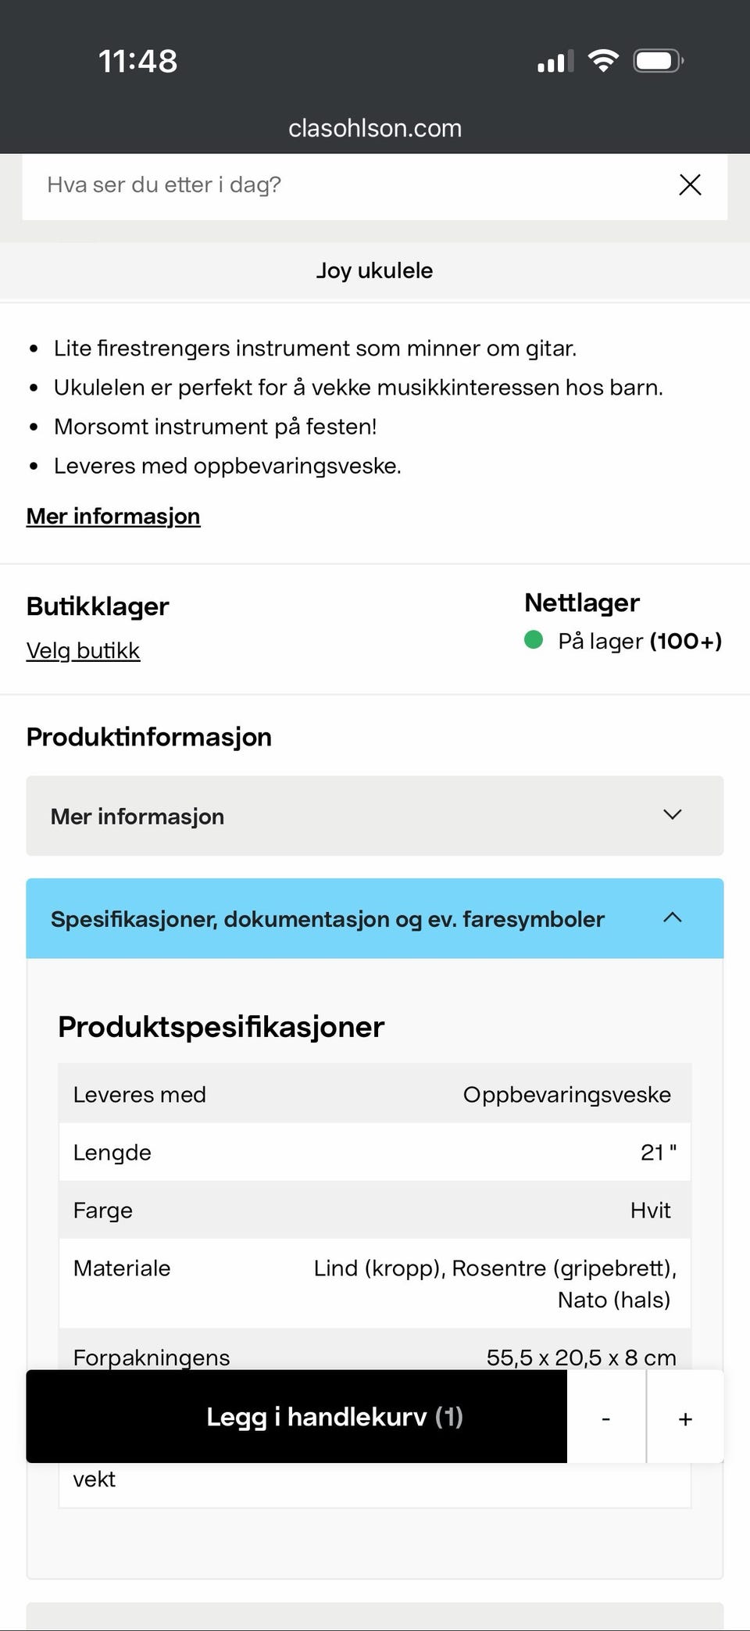750x1631 pixels.
Task: Tap the Wi-Fi status icon
Action: [x=603, y=60]
